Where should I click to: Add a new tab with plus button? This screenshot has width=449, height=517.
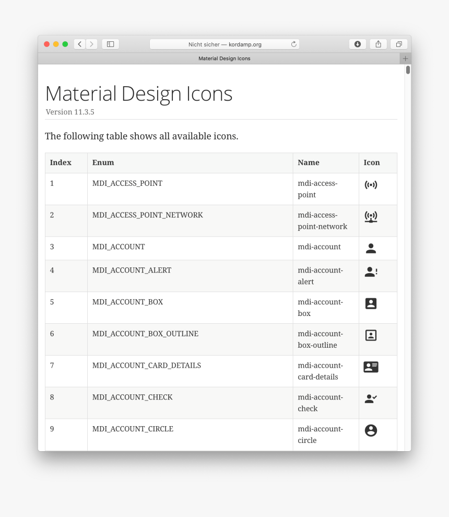tap(406, 58)
